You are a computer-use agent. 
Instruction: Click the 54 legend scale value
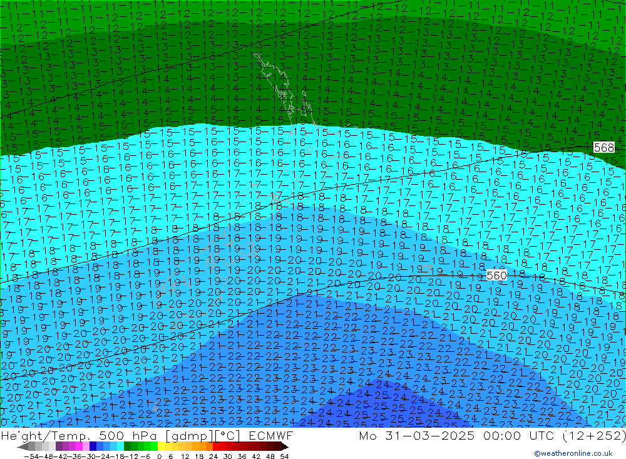[284, 456]
